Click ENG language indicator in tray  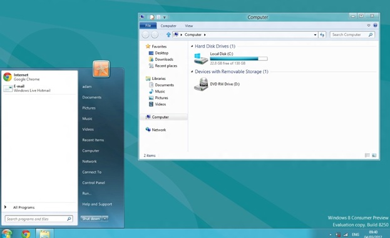356,234
